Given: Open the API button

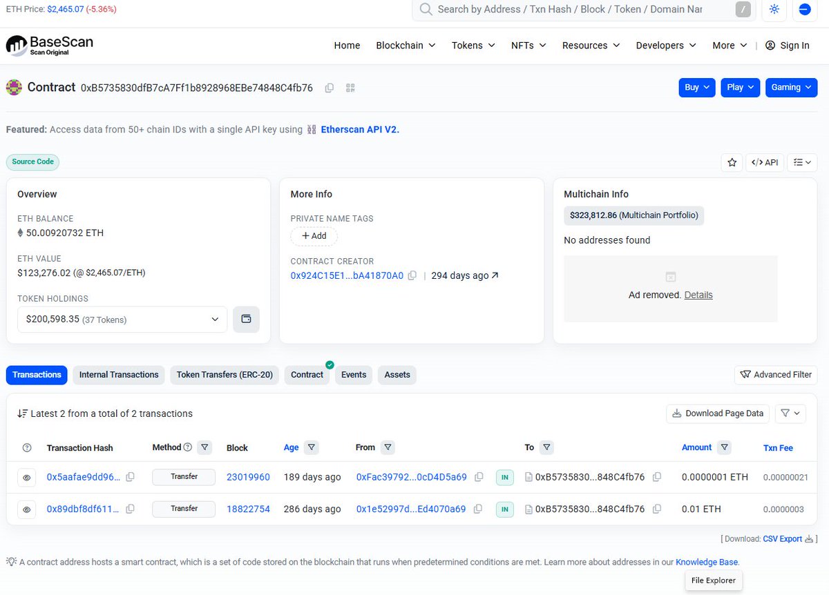Looking at the screenshot, I should pos(764,162).
